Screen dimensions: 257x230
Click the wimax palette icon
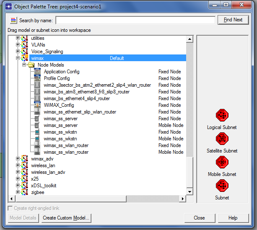pos(25,58)
